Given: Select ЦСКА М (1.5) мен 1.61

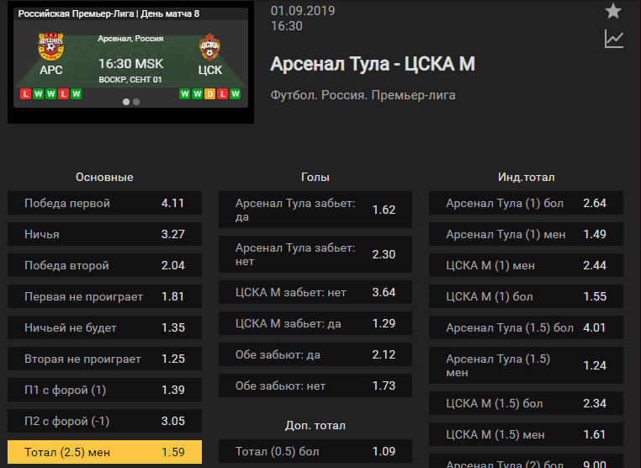Looking at the screenshot, I should [526, 434].
